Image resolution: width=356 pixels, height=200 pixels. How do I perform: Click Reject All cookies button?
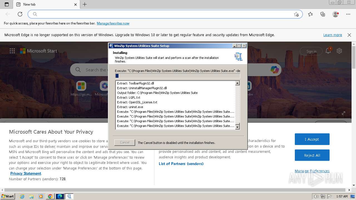pos(312,155)
